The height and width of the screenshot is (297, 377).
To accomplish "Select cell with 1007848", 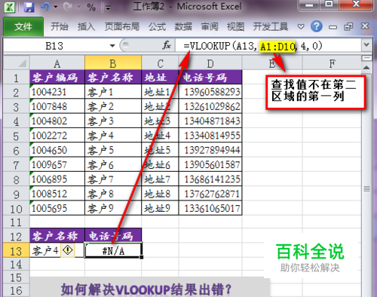I will 57,106.
